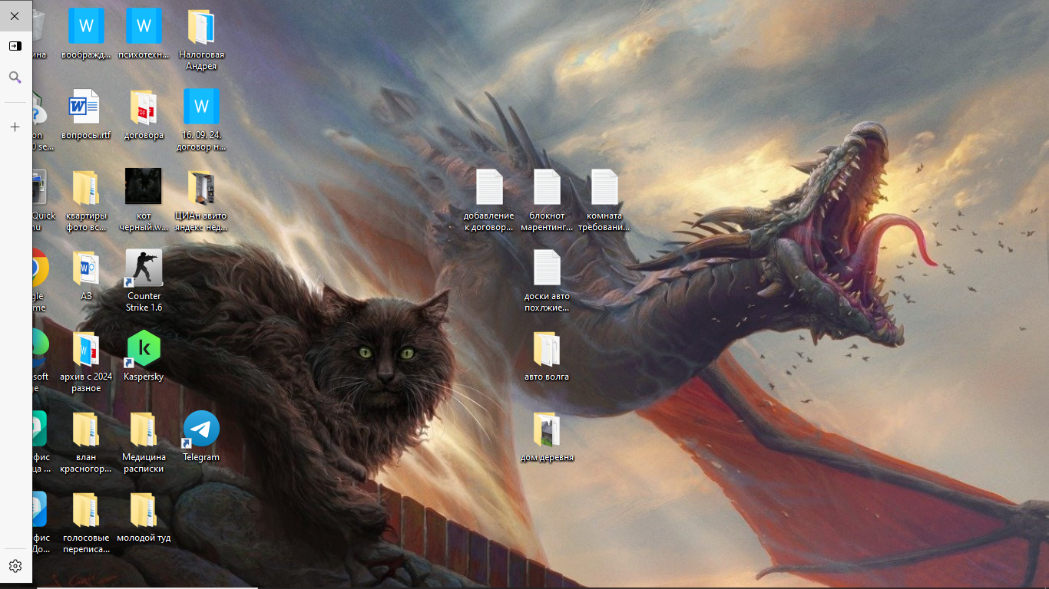Screen dimensions: 1049x589
Task: Open sidebar settings gear
Action: (x=15, y=566)
